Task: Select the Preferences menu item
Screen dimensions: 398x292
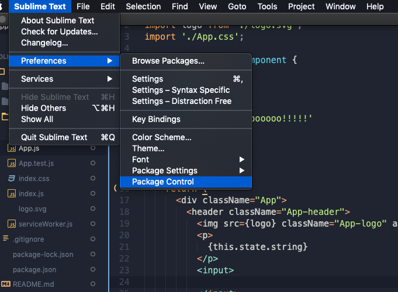Action: pyautogui.click(x=64, y=61)
